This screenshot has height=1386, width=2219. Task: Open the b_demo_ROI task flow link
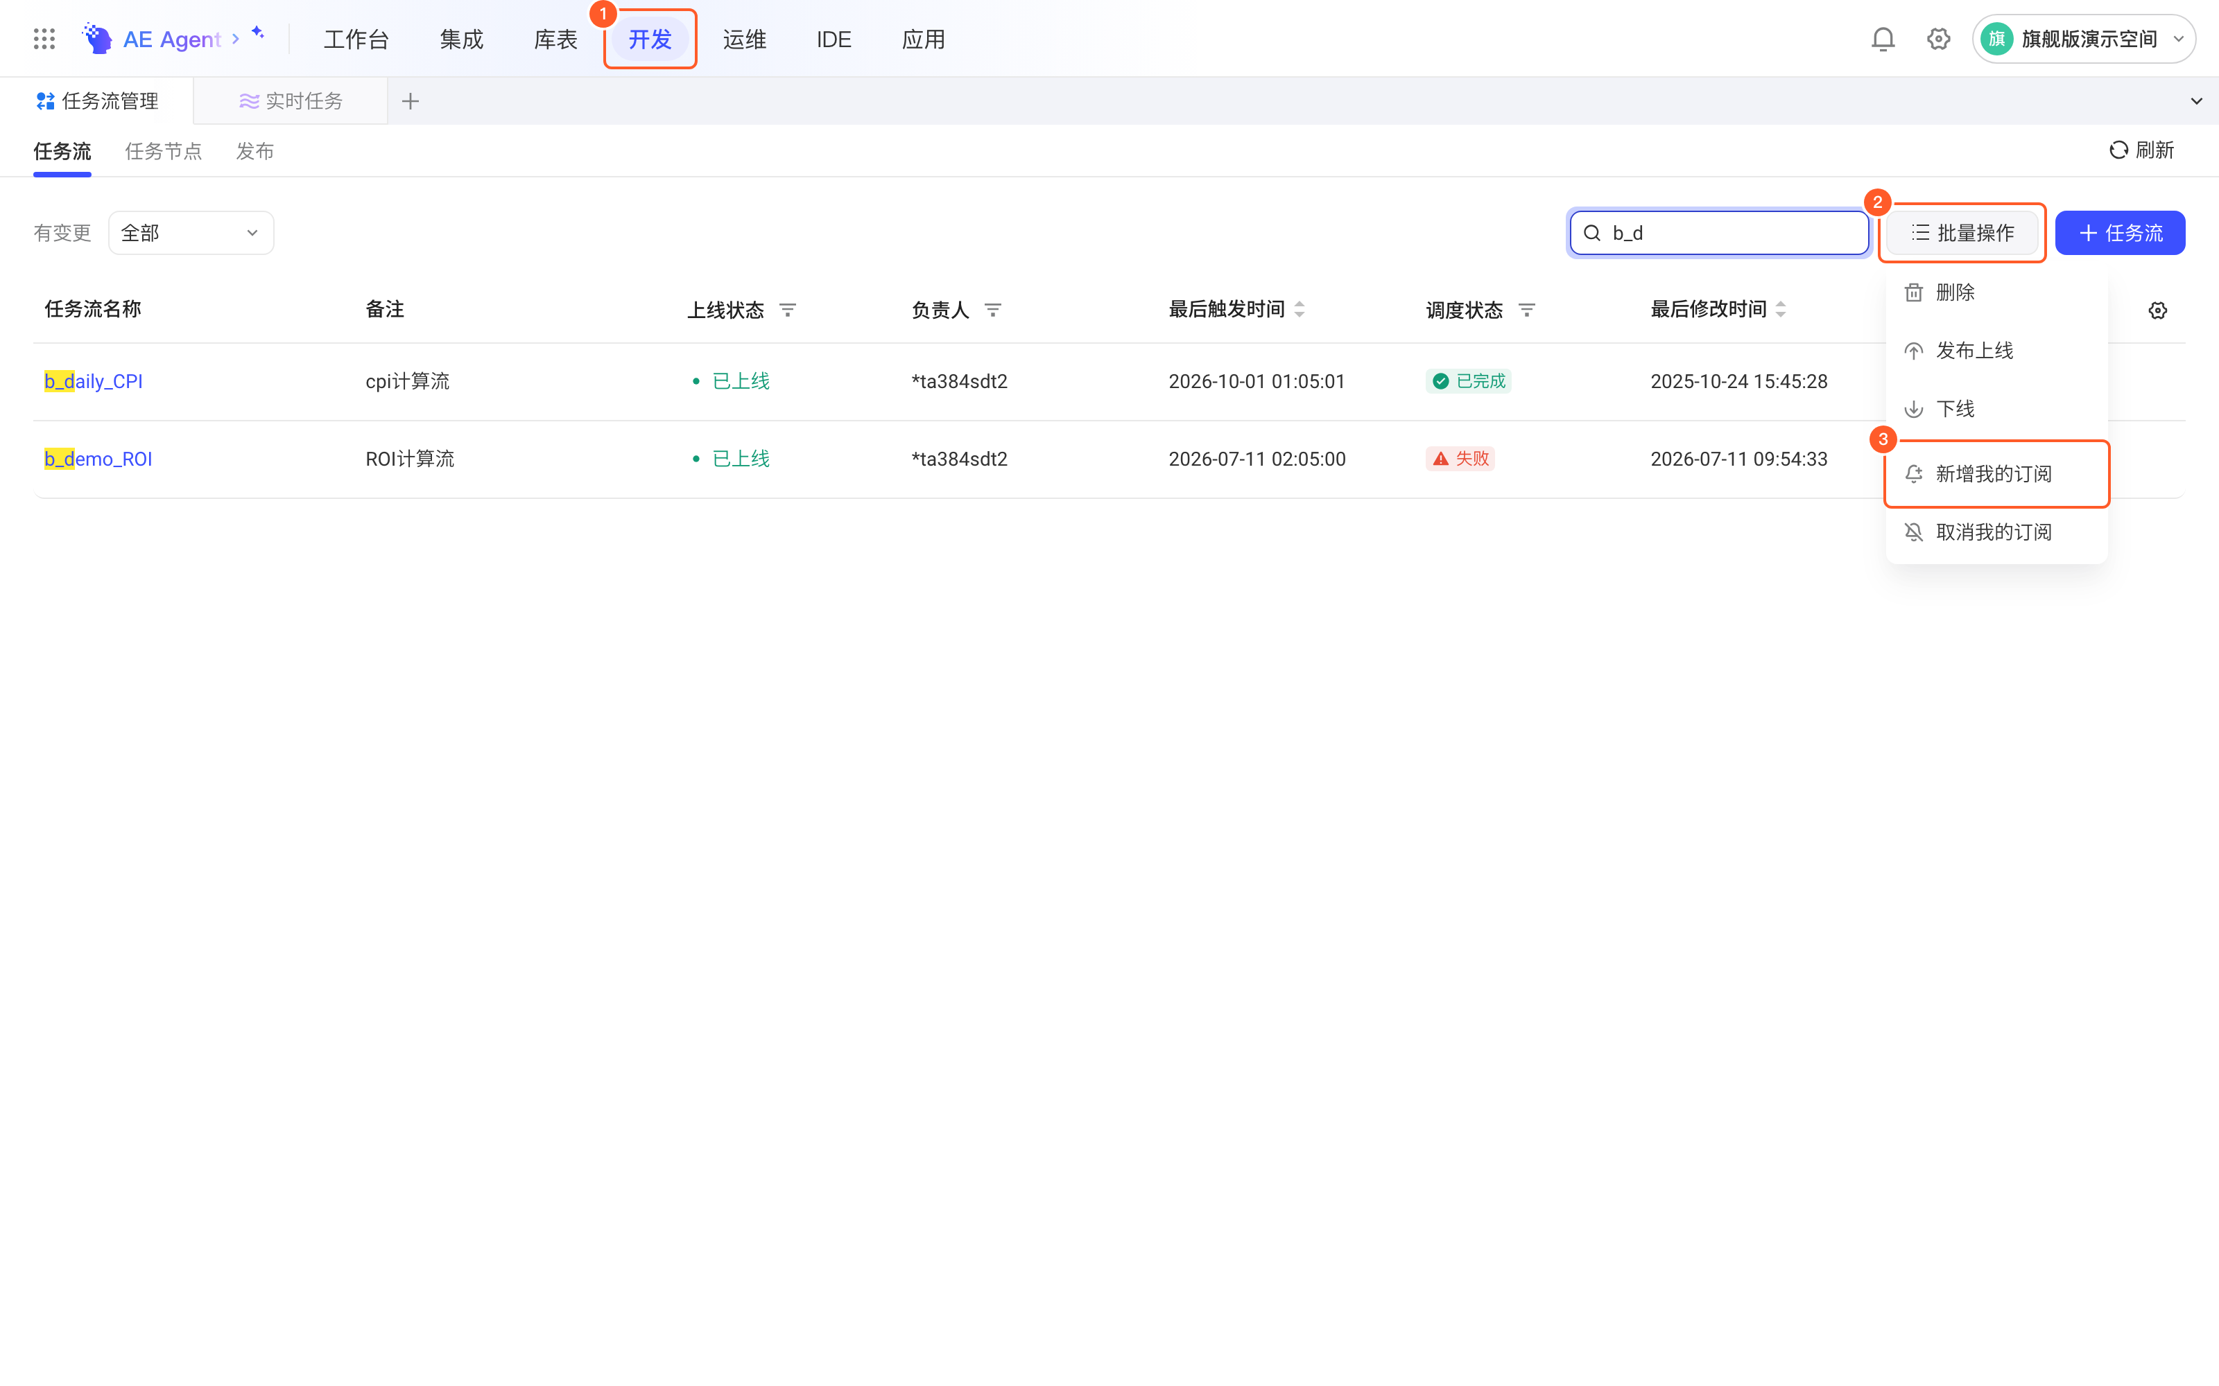(98, 458)
